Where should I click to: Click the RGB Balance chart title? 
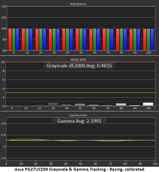78,4
